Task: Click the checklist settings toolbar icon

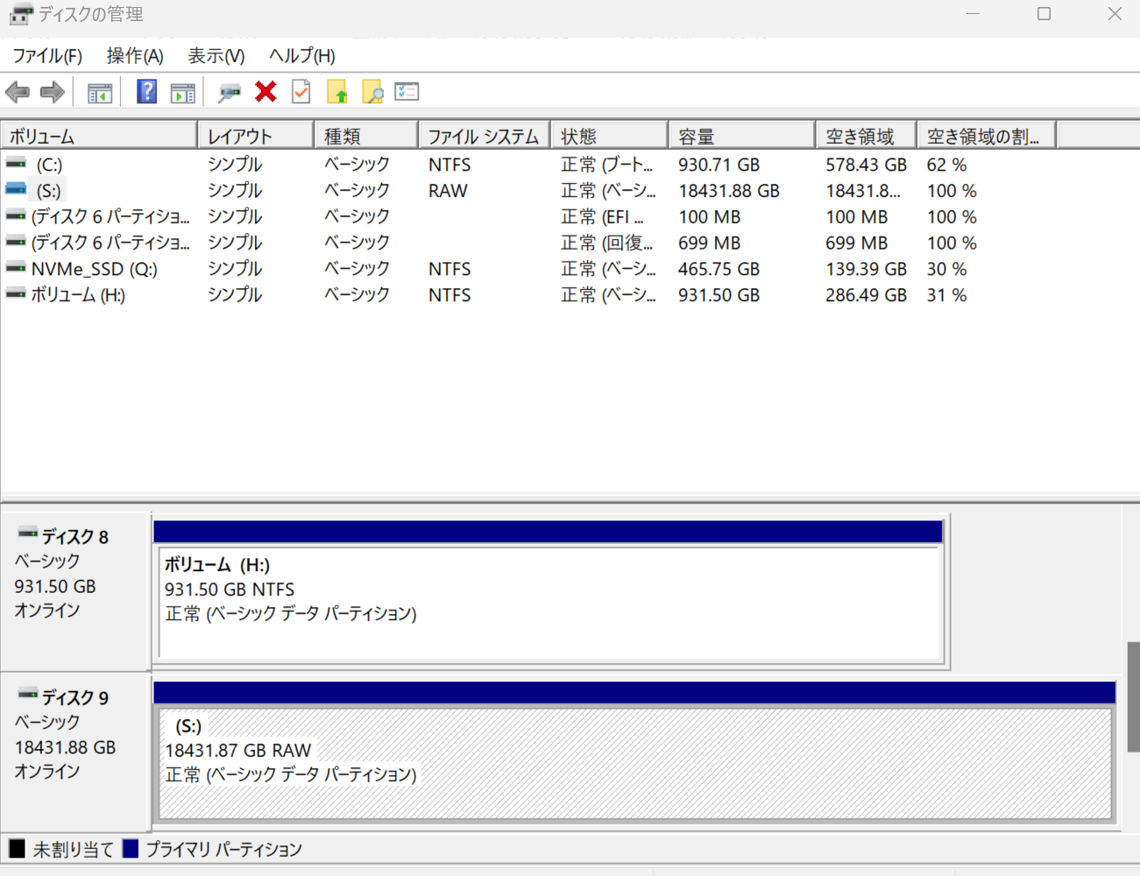Action: click(x=407, y=91)
